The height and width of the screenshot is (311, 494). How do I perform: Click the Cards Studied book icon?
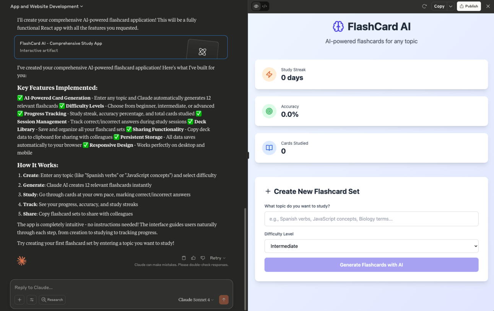(x=269, y=148)
